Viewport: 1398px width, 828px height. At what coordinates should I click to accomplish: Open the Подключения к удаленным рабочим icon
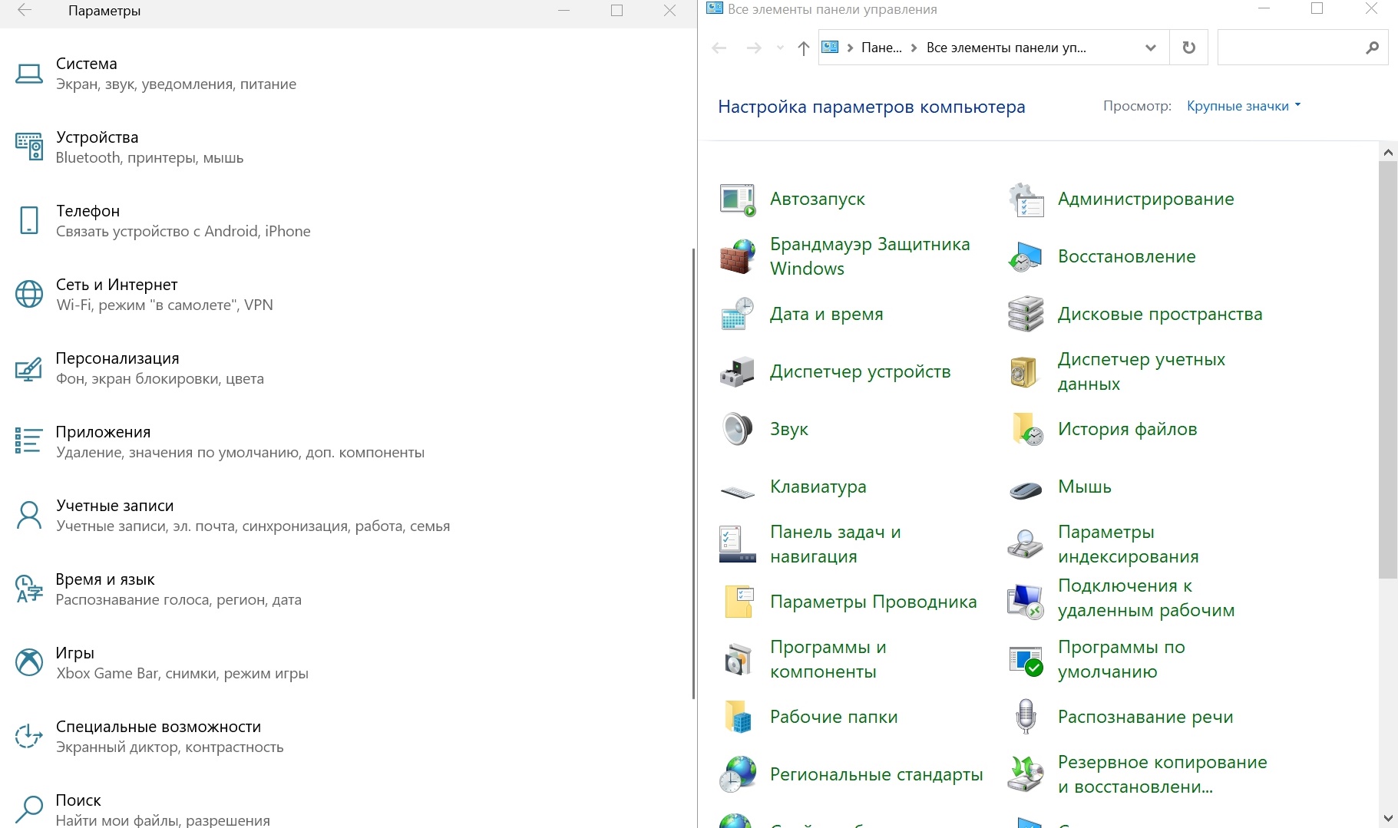[1025, 602]
